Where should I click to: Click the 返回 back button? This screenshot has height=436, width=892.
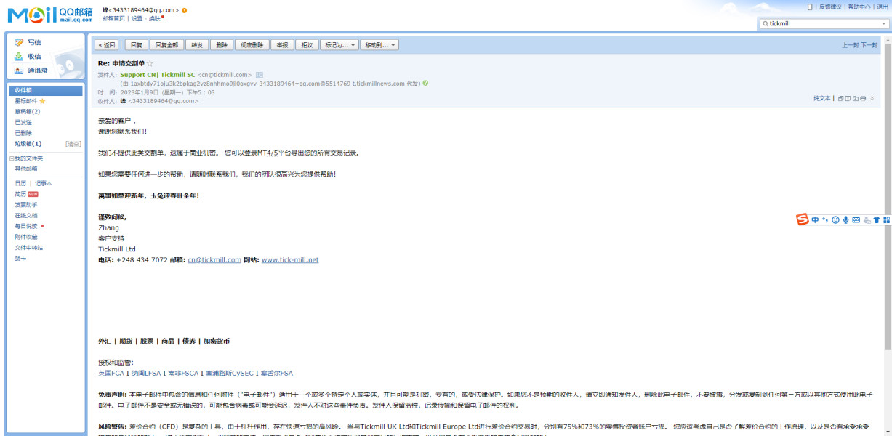tap(108, 45)
